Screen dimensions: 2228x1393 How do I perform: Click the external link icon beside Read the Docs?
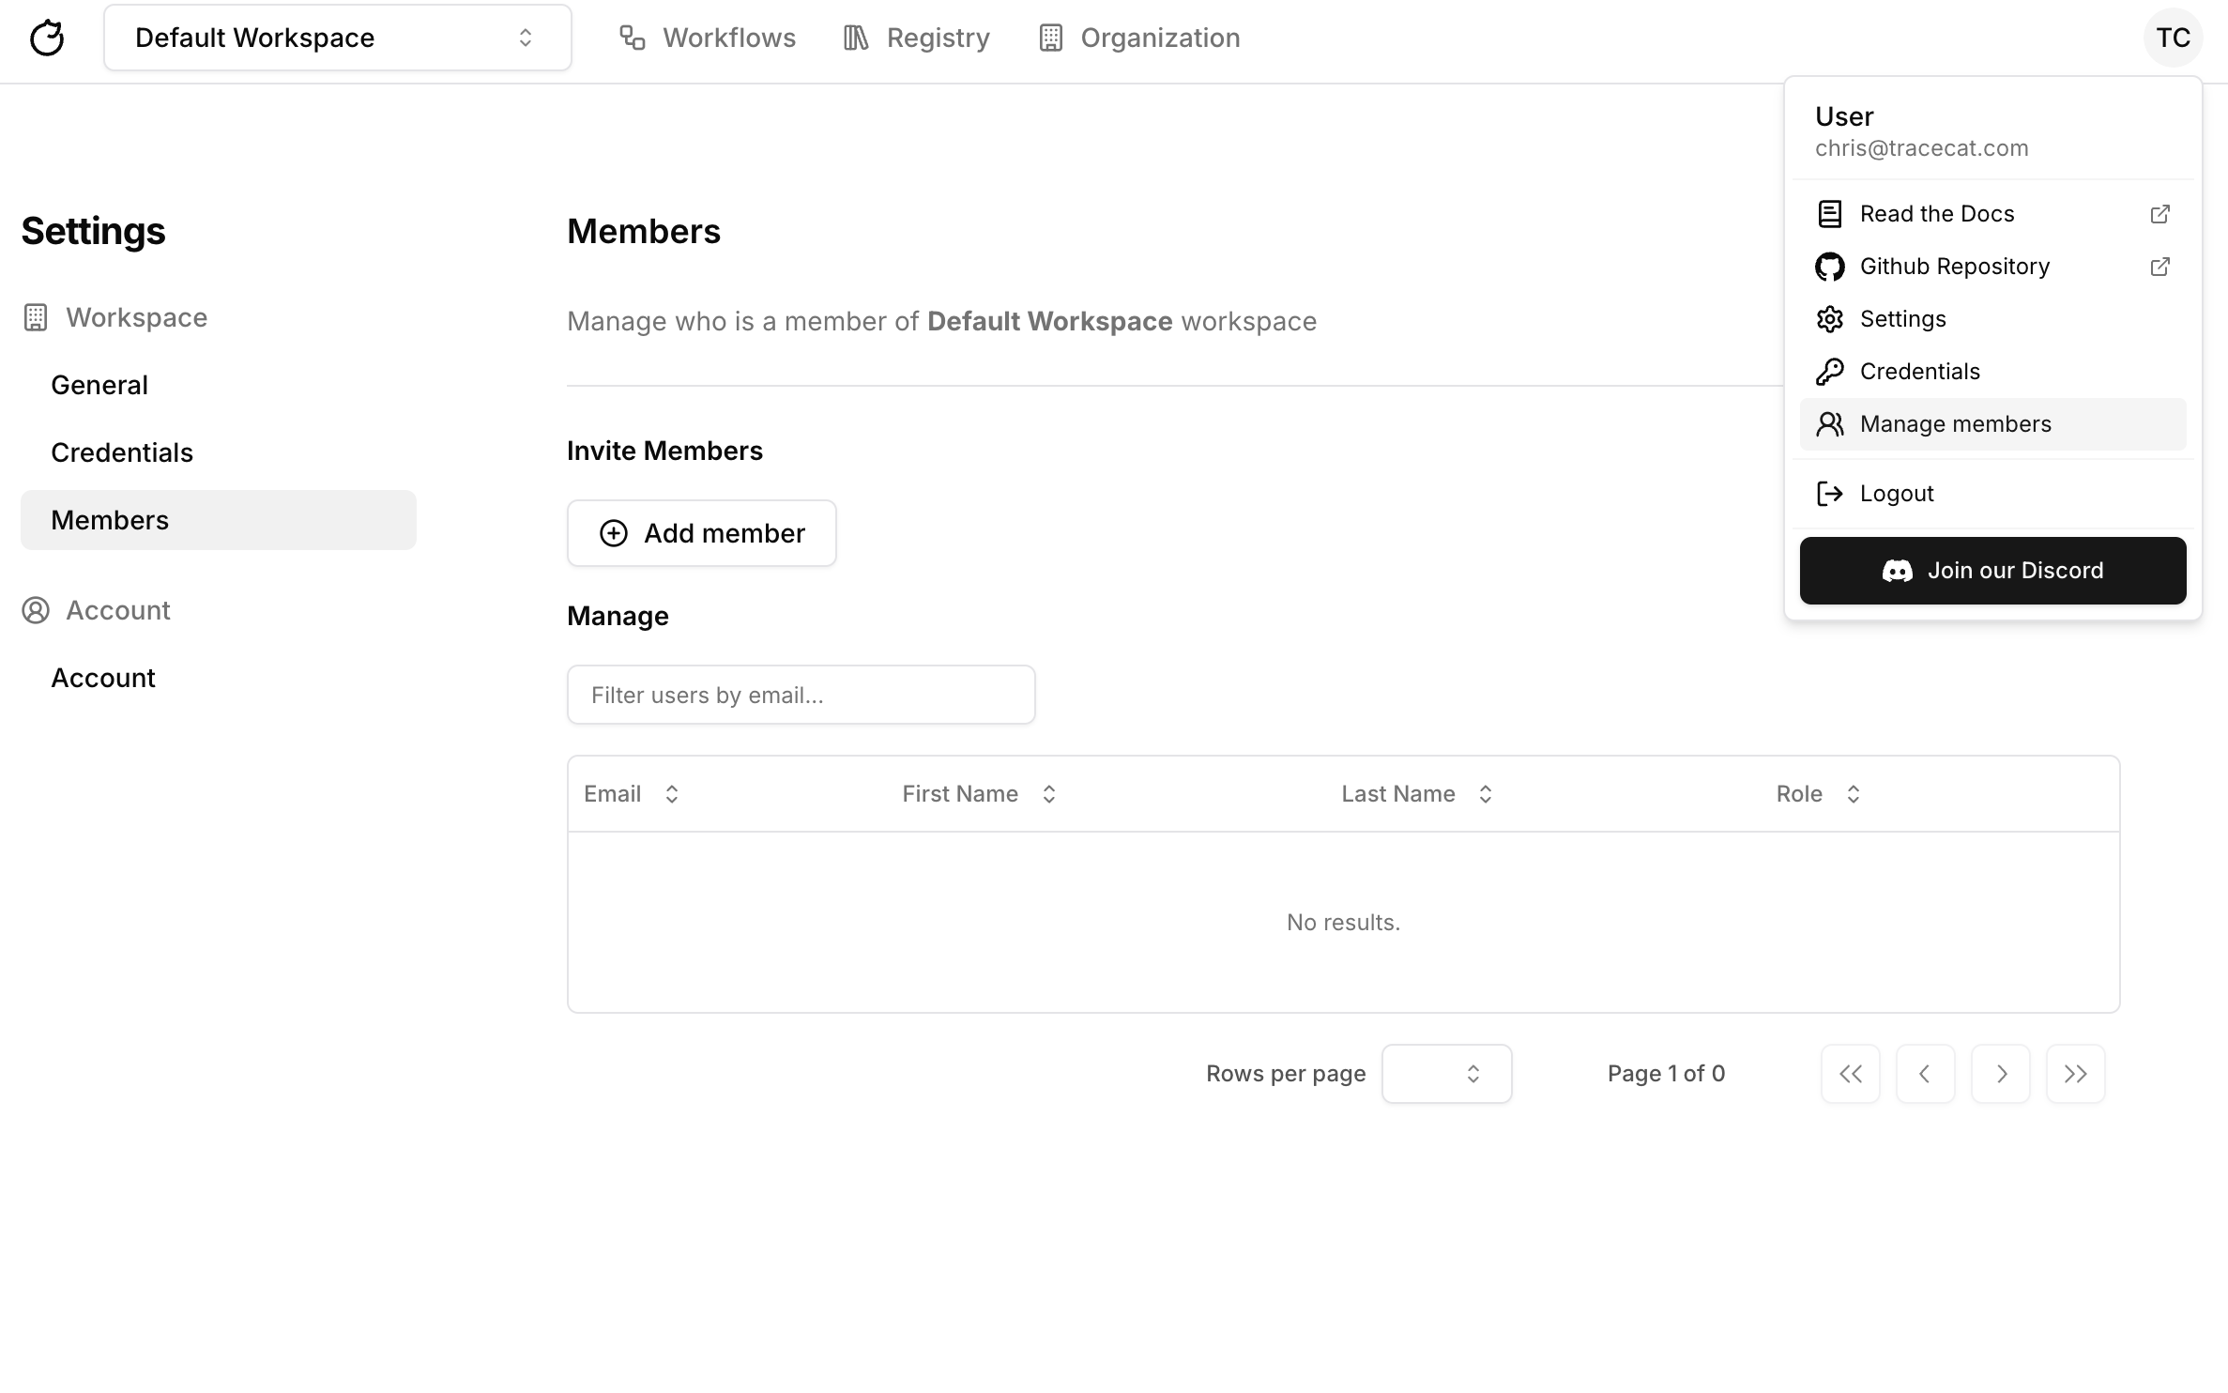[x=2159, y=214]
